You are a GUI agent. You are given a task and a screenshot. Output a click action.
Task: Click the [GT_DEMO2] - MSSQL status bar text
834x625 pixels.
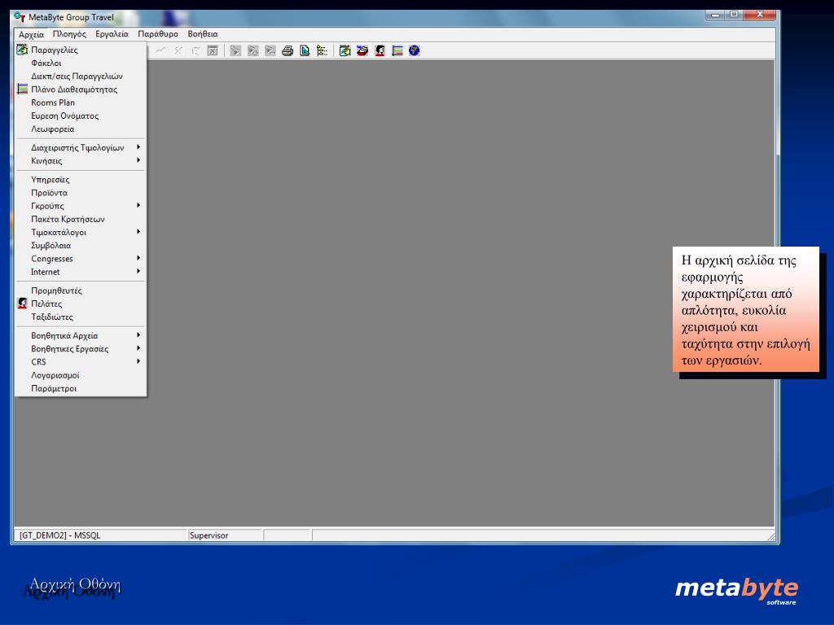click(59, 535)
